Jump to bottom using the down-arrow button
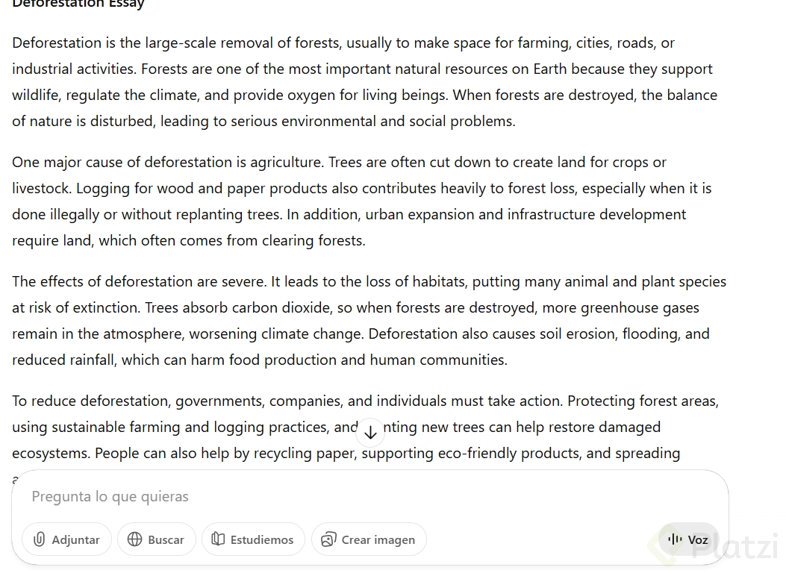This screenshot has height=573, width=786. tap(369, 432)
